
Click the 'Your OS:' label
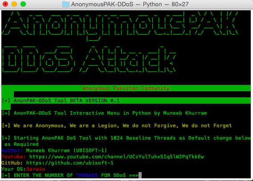14,169
